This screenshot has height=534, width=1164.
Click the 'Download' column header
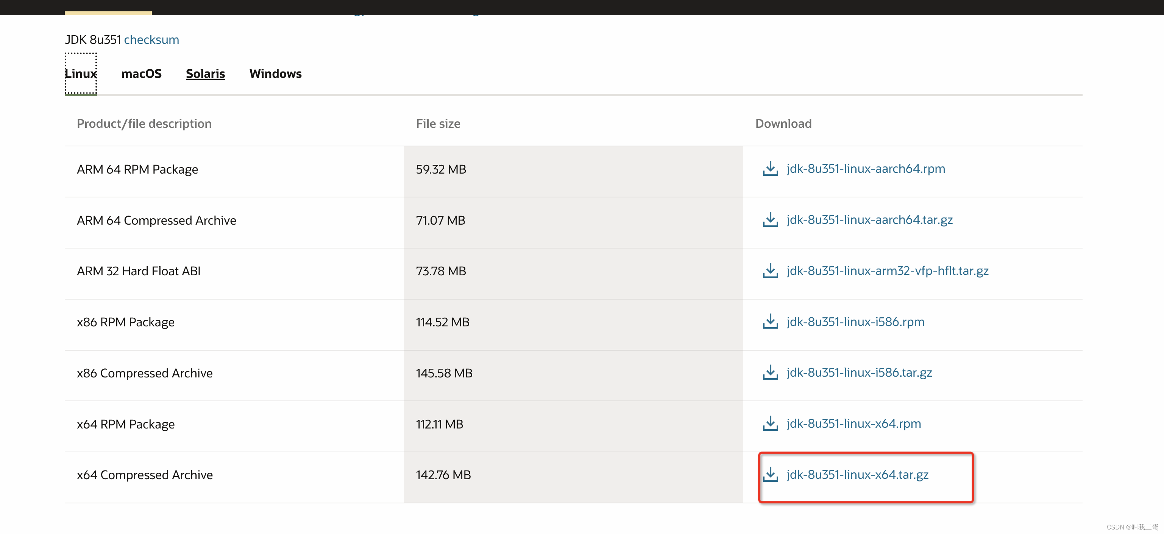pos(783,124)
